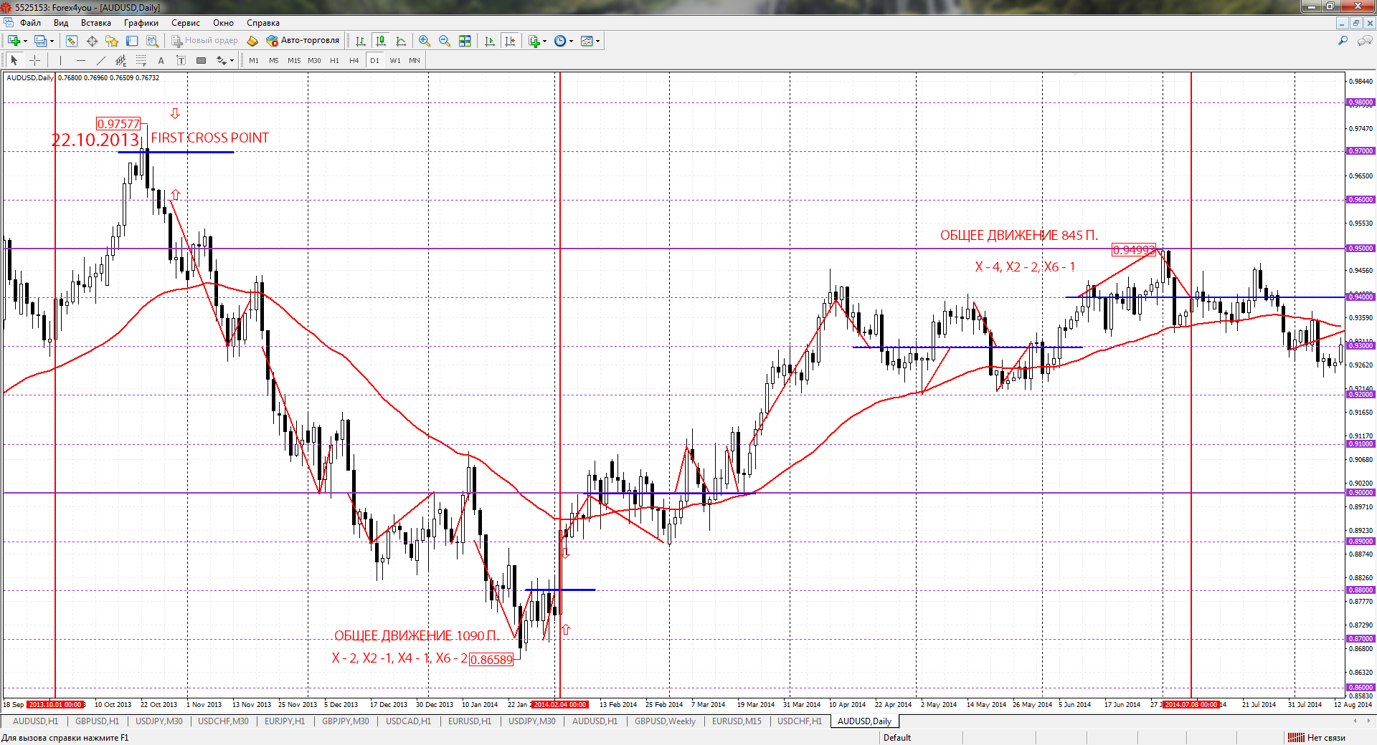Set timeframe to H1

click(x=334, y=61)
